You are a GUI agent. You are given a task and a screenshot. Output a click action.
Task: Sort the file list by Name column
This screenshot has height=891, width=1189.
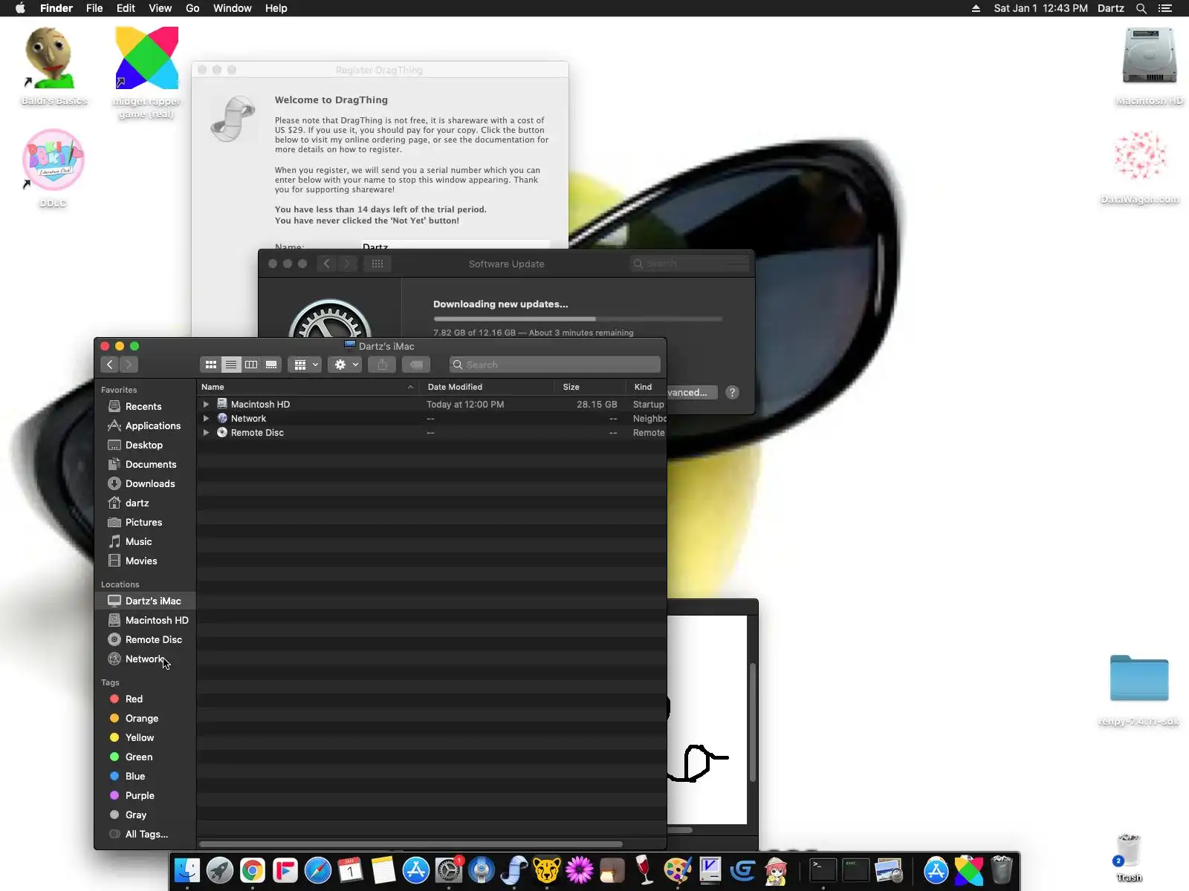tap(308, 387)
